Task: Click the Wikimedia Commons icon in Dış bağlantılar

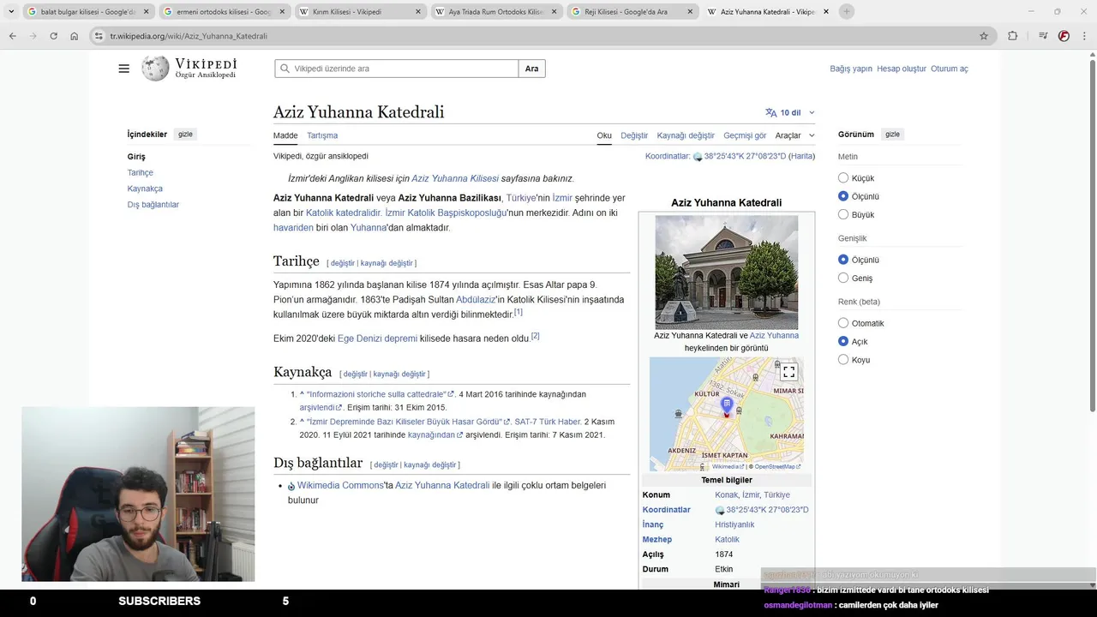Action: coord(291,486)
